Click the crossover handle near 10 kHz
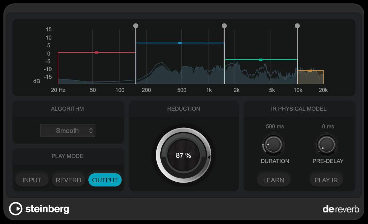This screenshot has width=368, height=224. pos(297,26)
